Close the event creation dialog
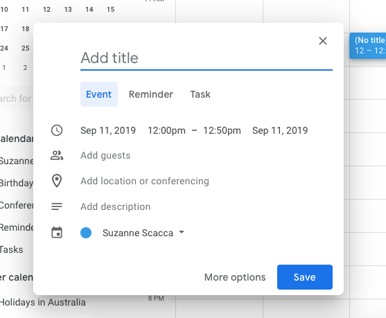 (x=322, y=41)
